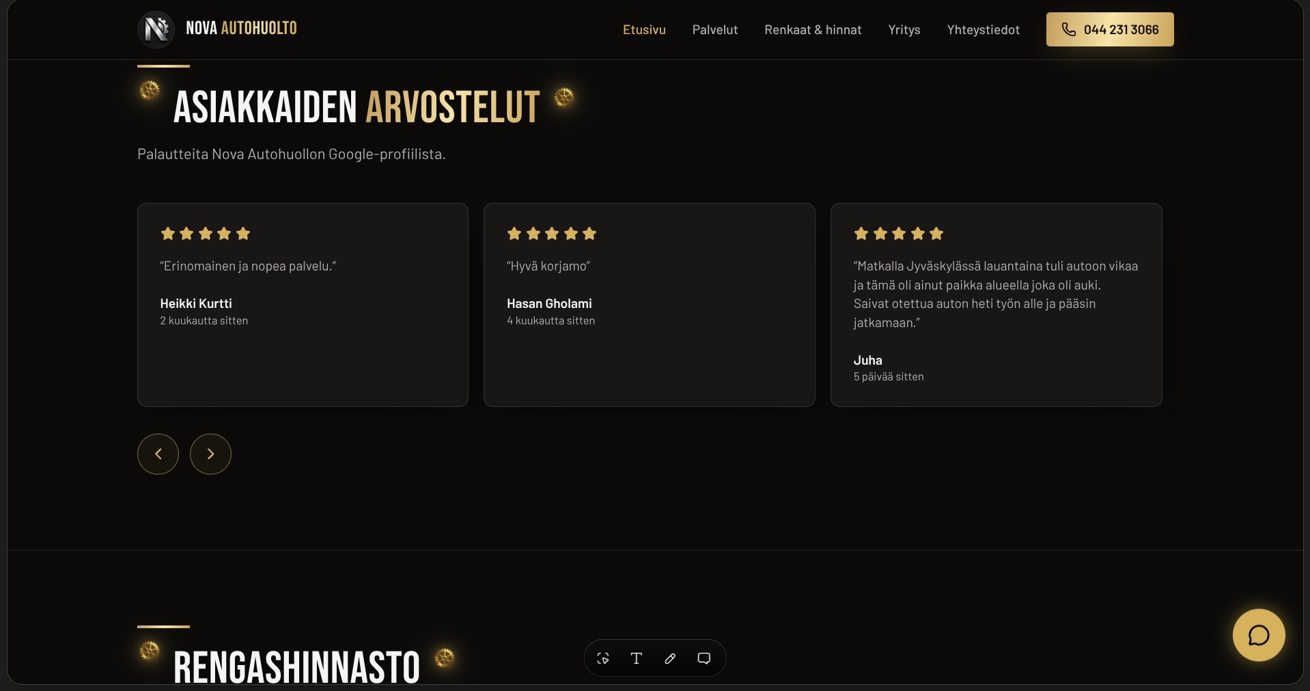Open the floating chat bubble button

[x=1259, y=635]
